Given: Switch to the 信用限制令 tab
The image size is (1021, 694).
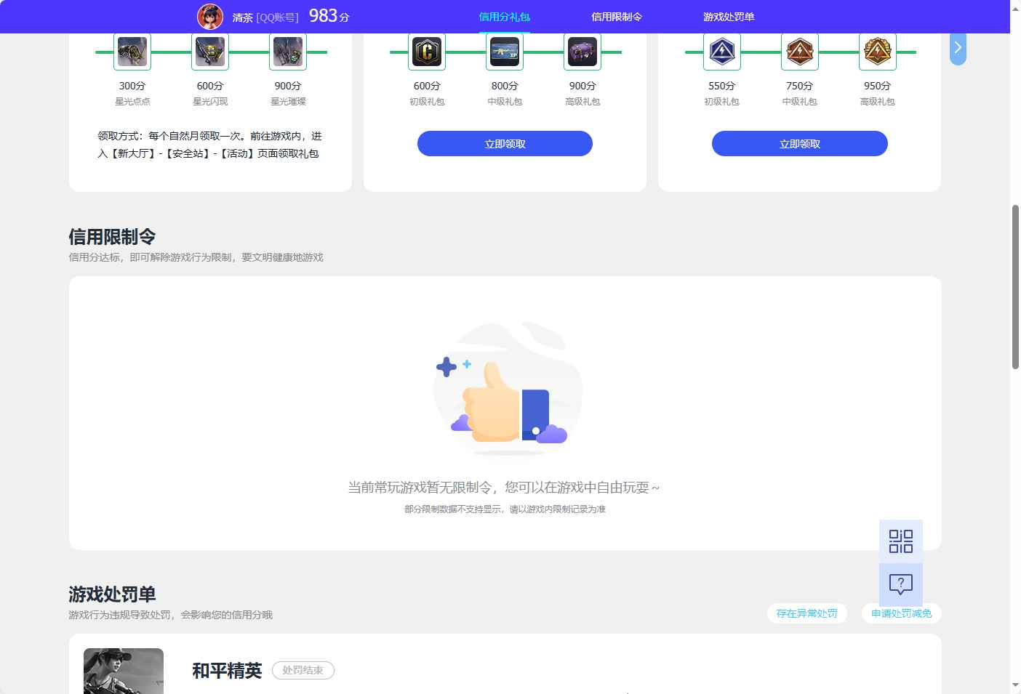Looking at the screenshot, I should click(617, 16).
